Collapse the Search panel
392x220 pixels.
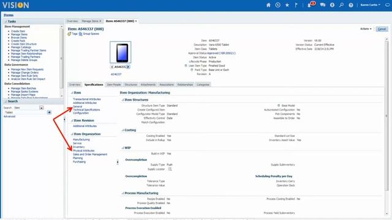[6, 101]
